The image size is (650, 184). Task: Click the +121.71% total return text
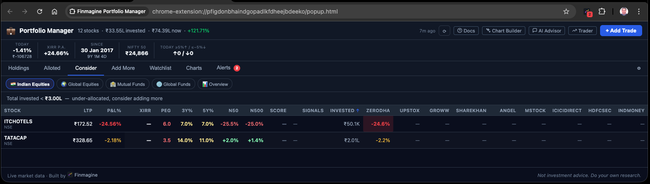click(199, 31)
